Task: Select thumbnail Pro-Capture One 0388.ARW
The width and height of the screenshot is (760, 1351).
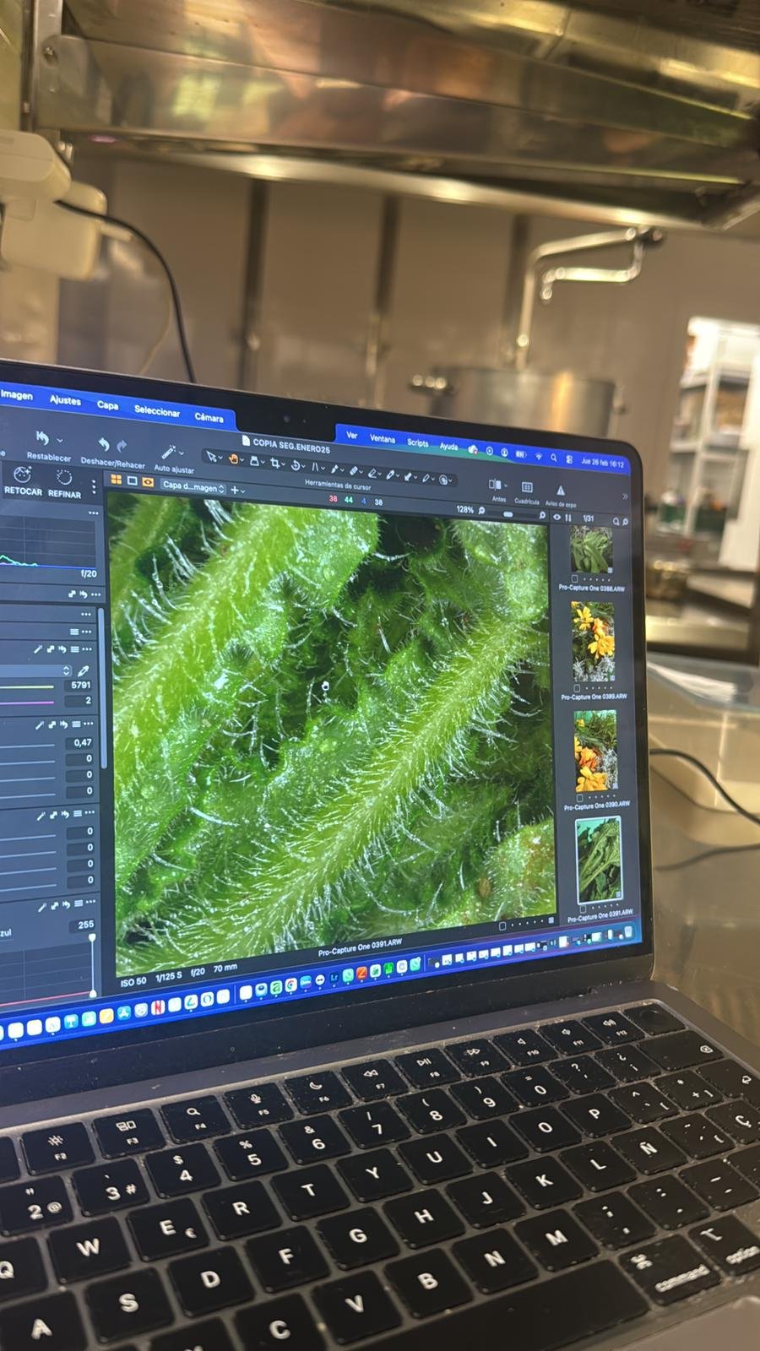Action: 590,550
